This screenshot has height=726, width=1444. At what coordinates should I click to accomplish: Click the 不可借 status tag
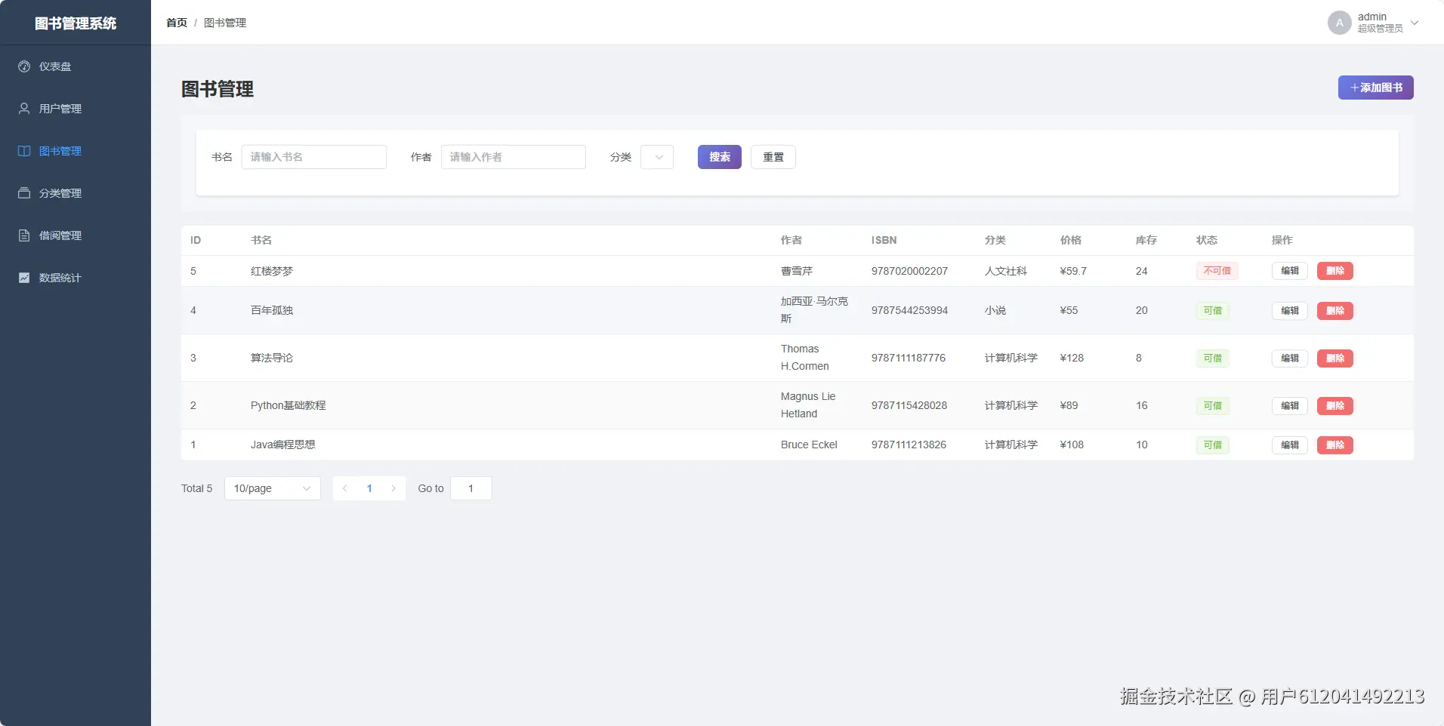[1217, 271]
